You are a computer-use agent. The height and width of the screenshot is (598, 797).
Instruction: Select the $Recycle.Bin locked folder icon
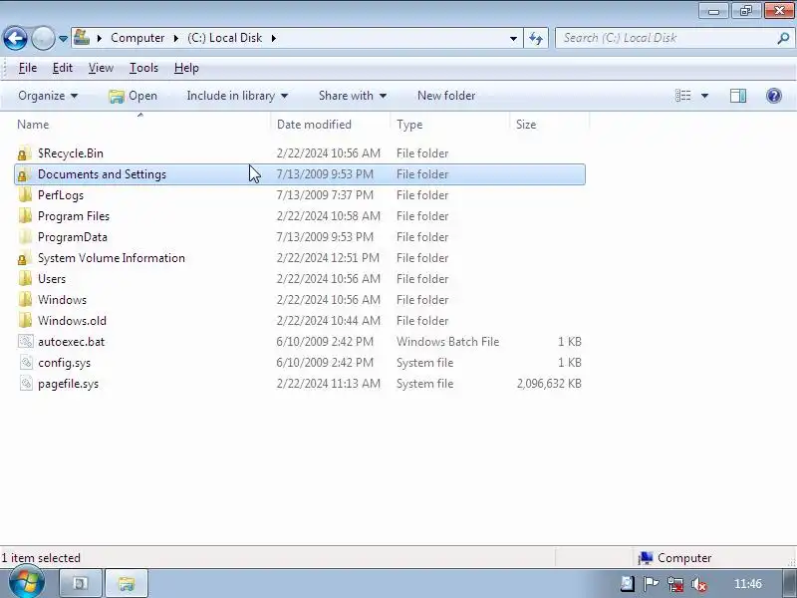point(24,153)
